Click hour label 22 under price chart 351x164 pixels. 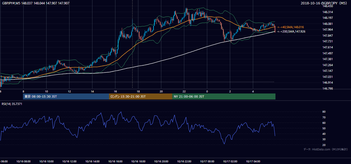click(184, 91)
